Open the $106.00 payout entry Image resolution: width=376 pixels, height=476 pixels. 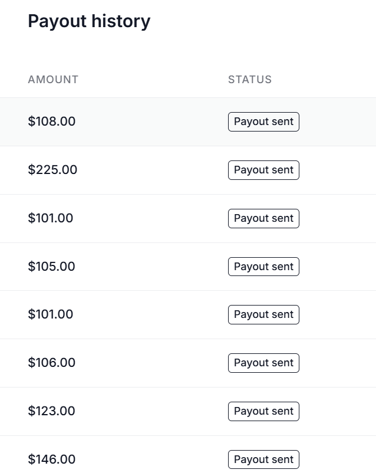click(x=188, y=363)
